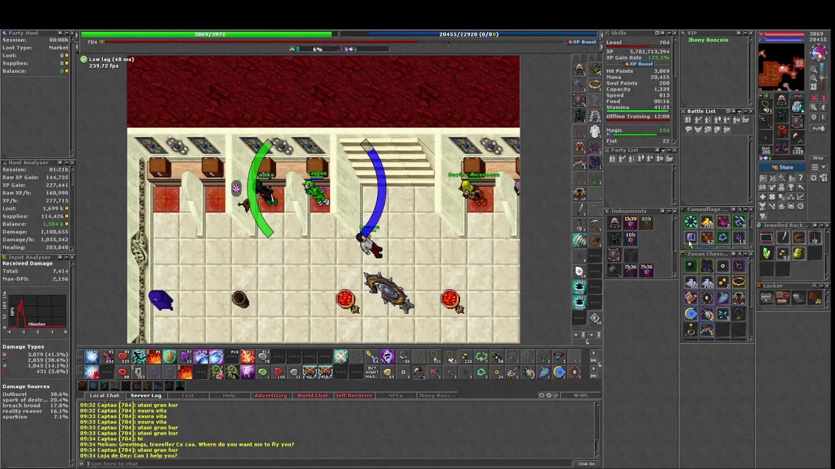Open help via the question mark icon
The width and height of the screenshot is (835, 469).
(x=800, y=178)
